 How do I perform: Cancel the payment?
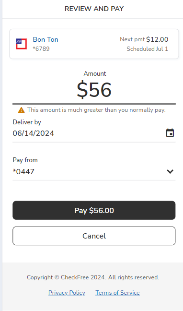click(x=94, y=236)
